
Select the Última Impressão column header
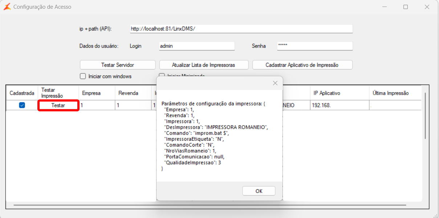(395, 93)
